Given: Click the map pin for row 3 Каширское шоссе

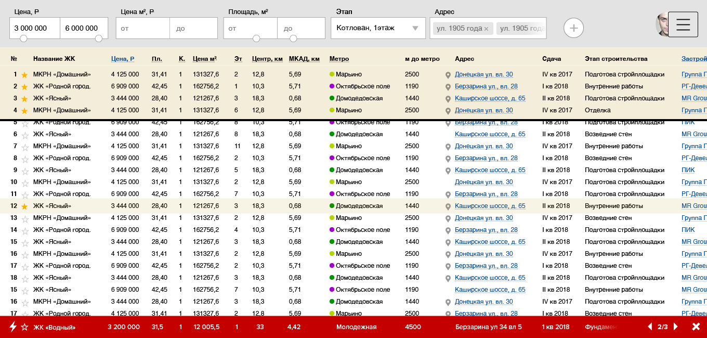Looking at the screenshot, I should [448, 99].
